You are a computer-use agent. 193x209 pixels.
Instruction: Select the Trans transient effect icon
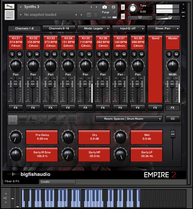(x=32, y=120)
